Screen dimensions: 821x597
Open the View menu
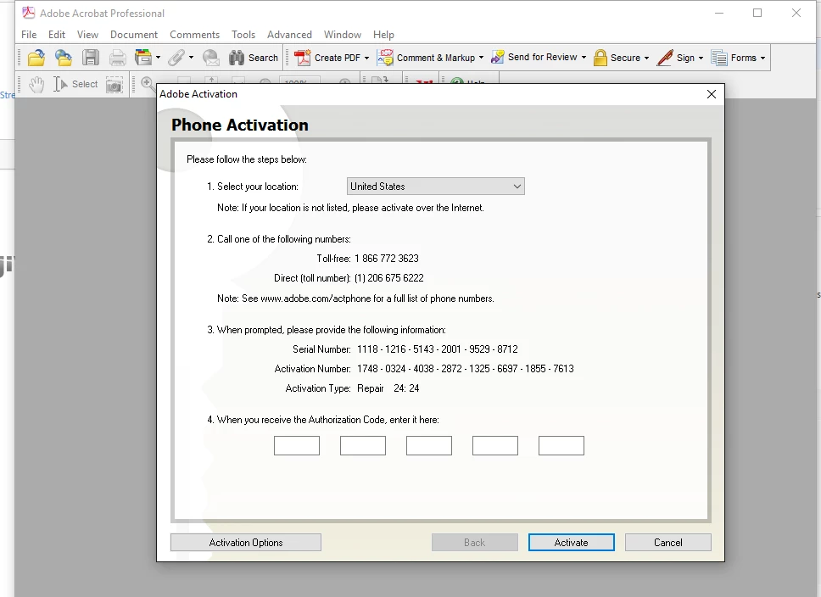[87, 35]
